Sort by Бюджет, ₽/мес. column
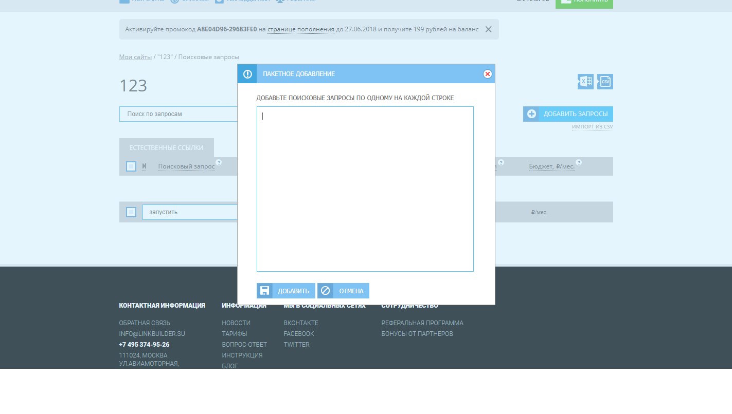The image size is (732, 414). [x=552, y=166]
